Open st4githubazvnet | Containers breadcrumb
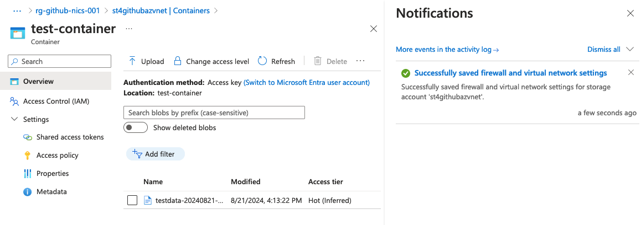 coord(161,10)
